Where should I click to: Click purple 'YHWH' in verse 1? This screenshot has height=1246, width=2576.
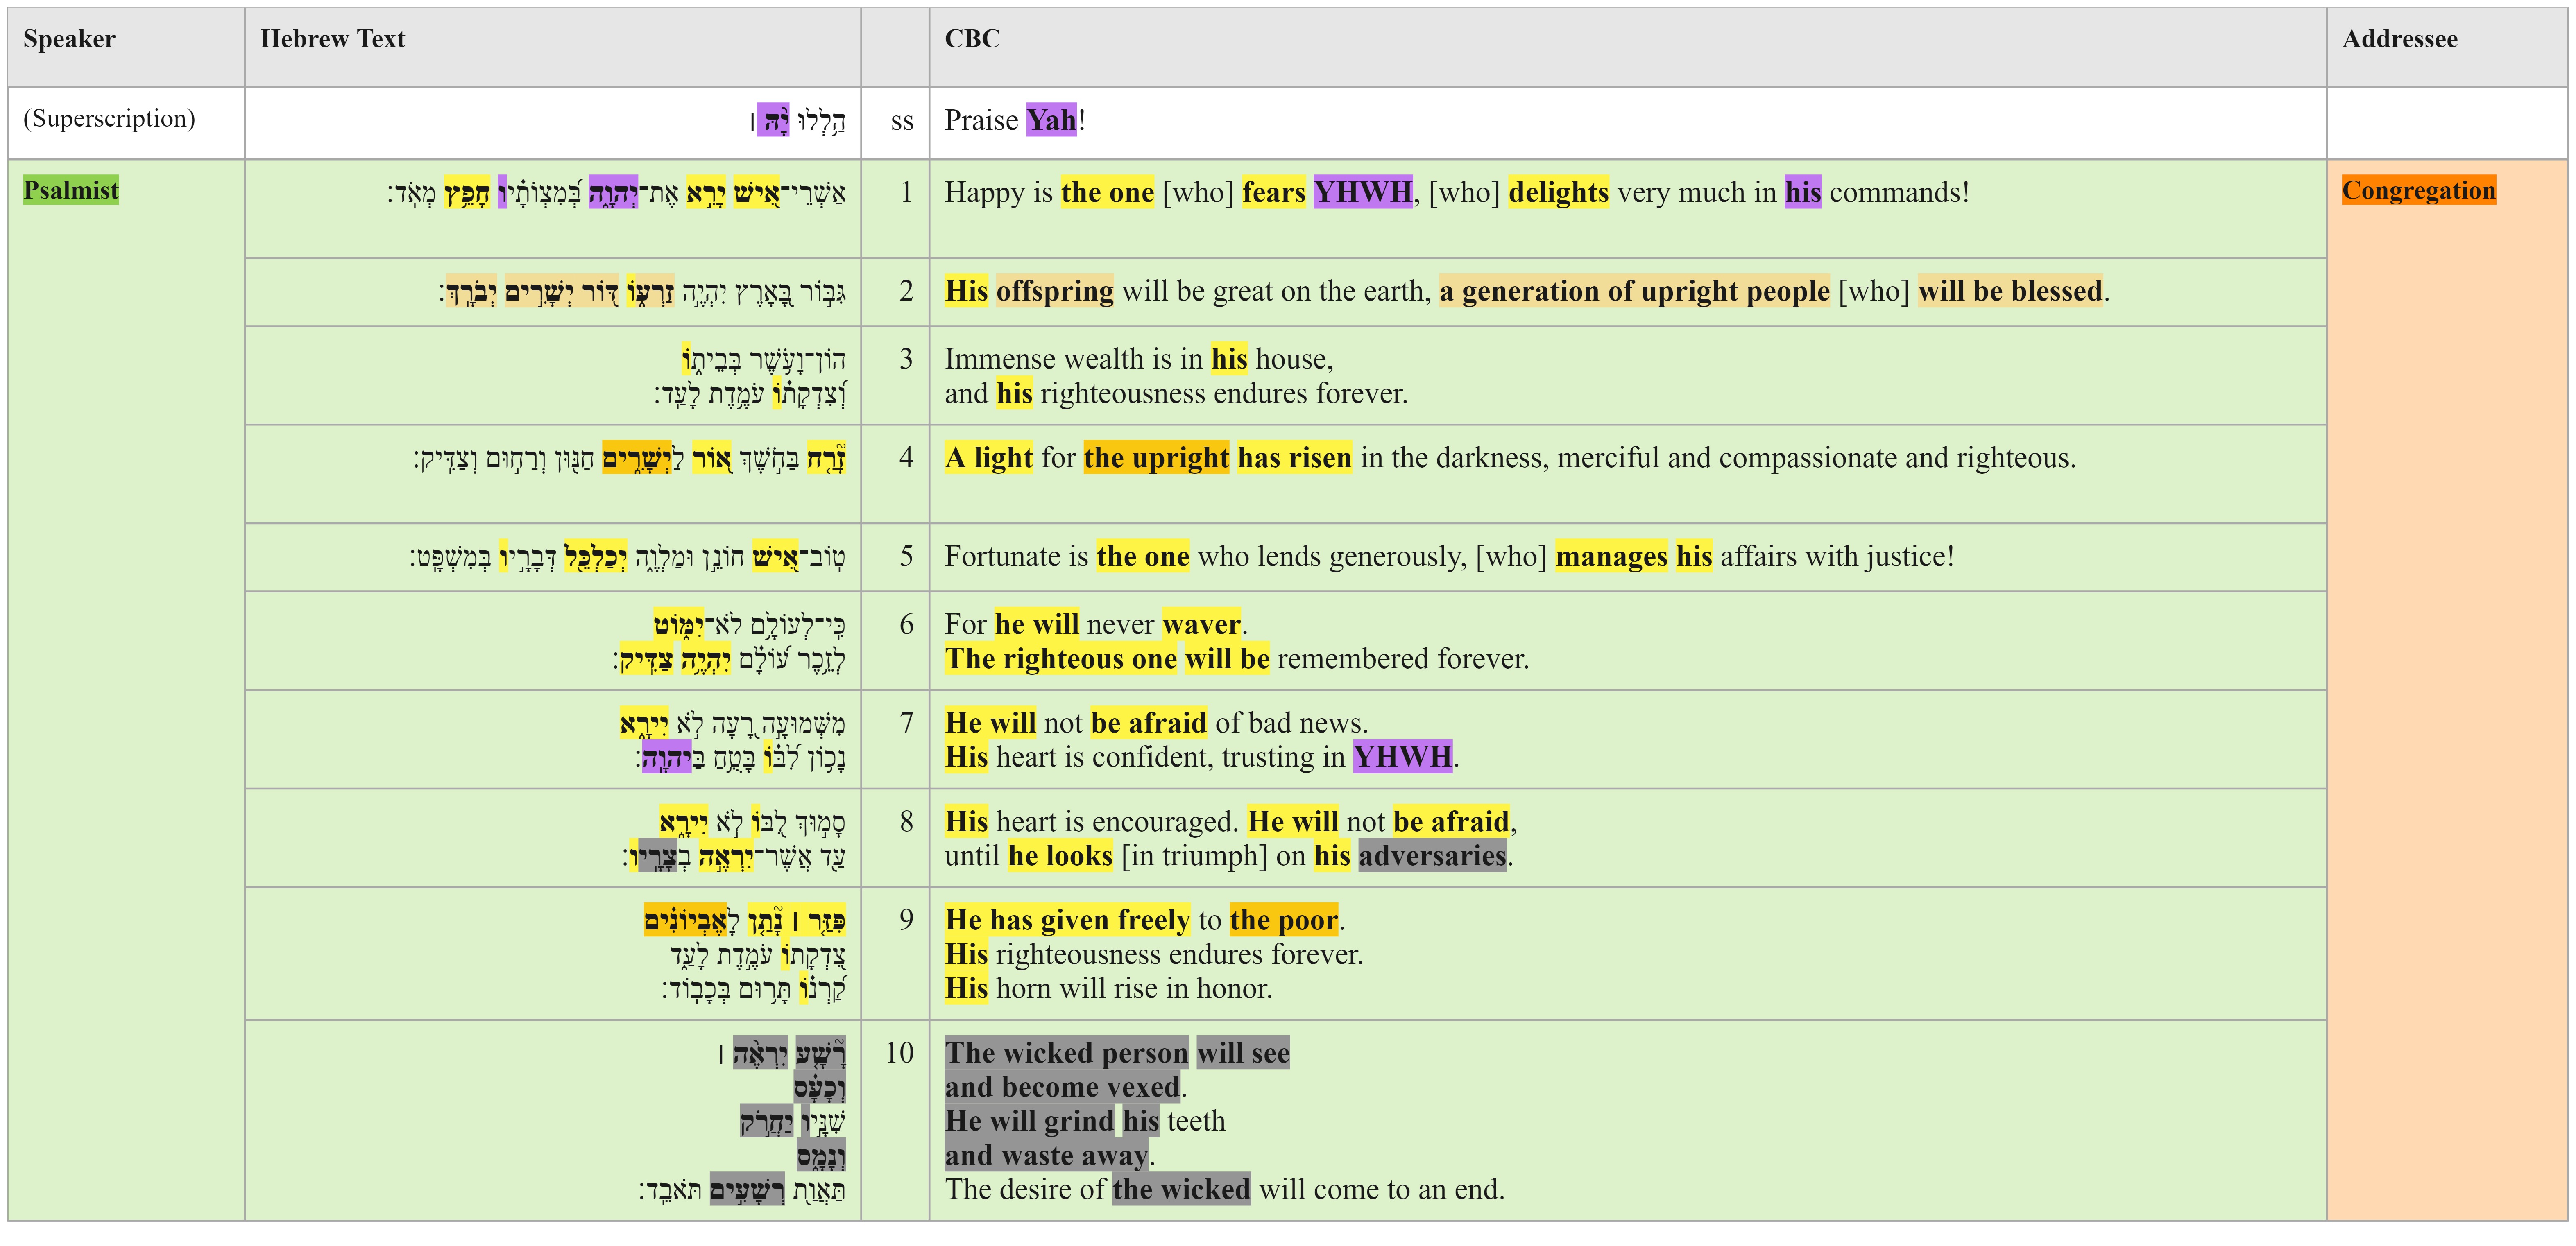(1363, 192)
